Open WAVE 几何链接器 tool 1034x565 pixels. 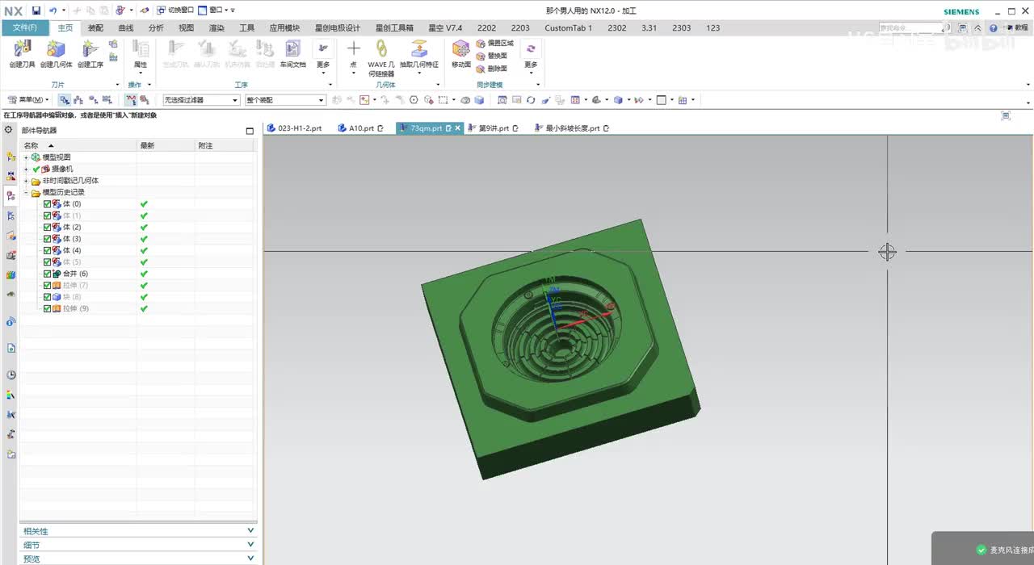tap(381, 58)
